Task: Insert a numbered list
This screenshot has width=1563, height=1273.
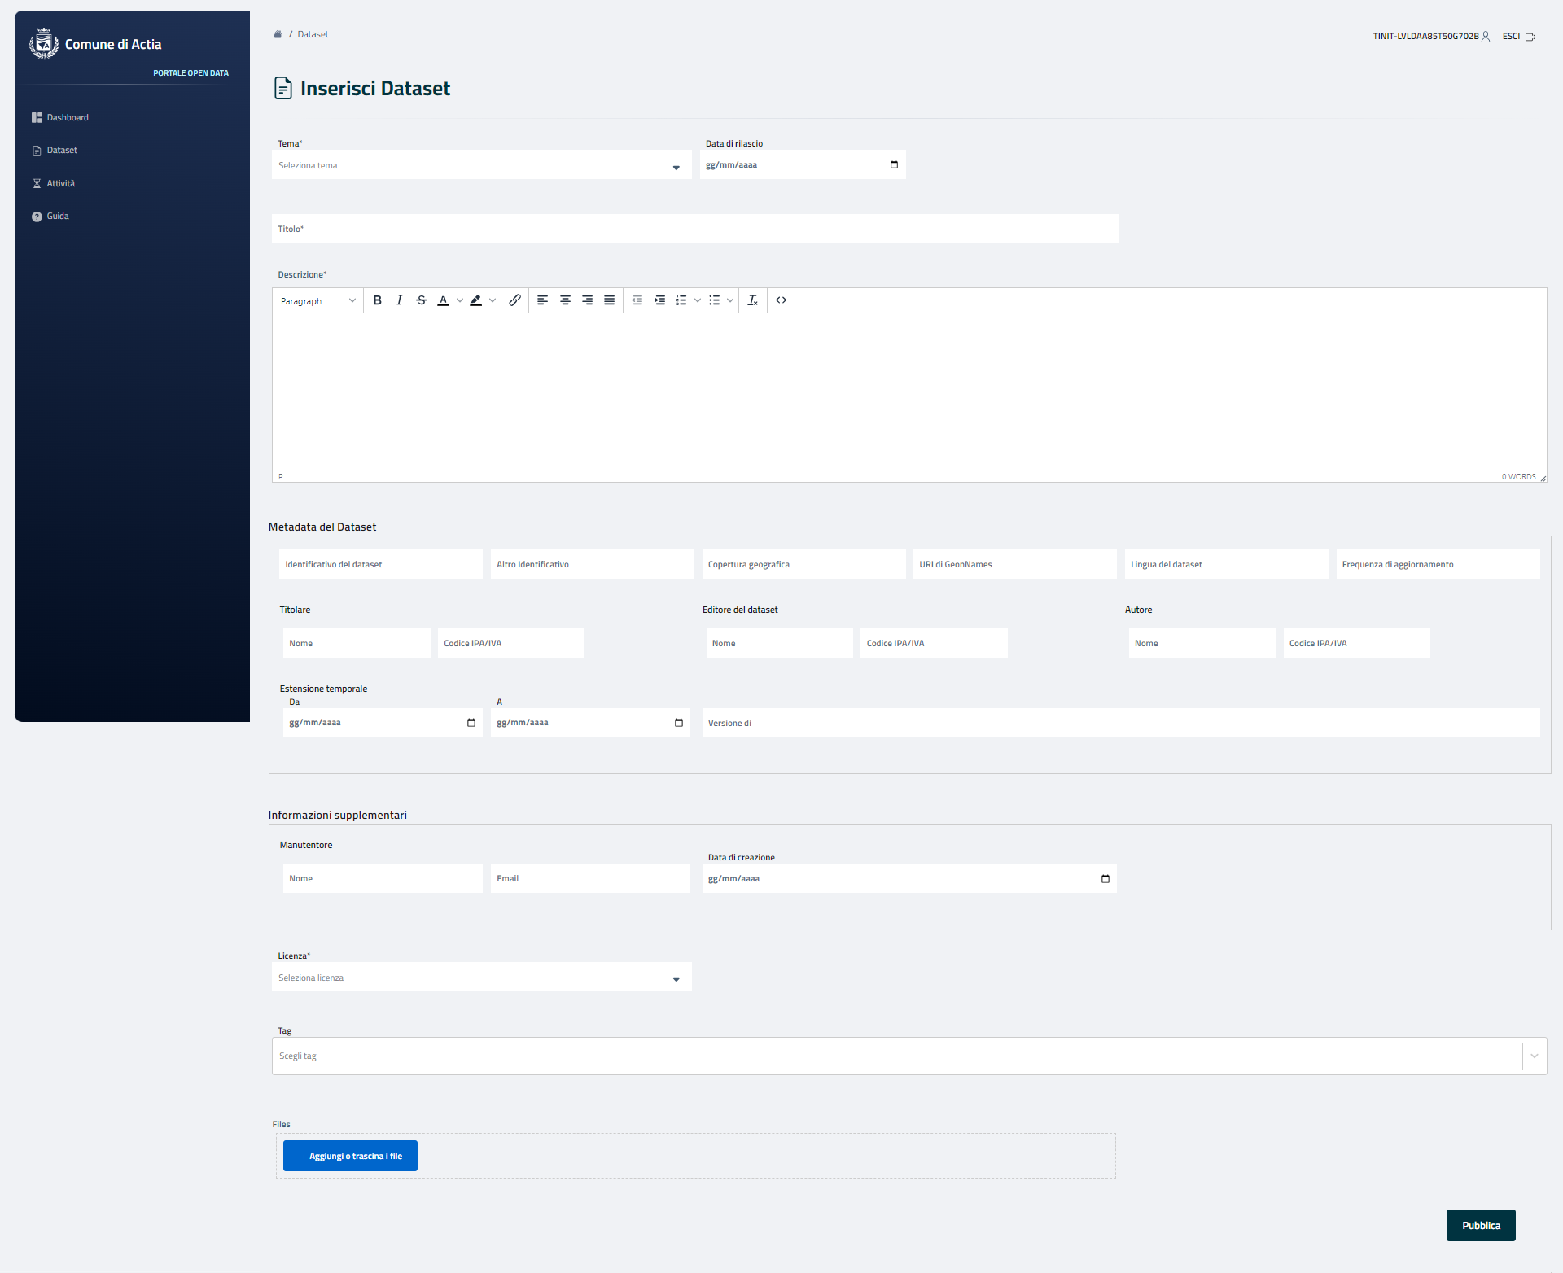Action: (681, 300)
